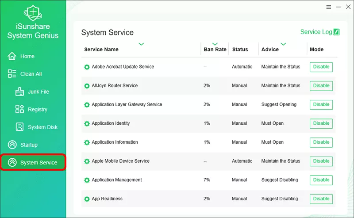Disable Adobe Acrobat Update Service

point(321,67)
